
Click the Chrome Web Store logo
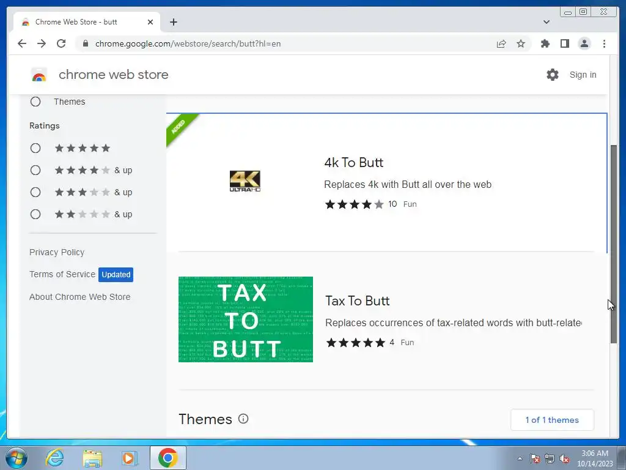click(x=39, y=75)
